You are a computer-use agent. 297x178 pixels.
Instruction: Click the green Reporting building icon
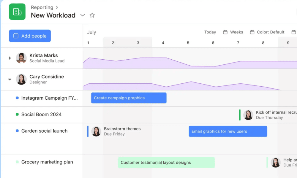(x=17, y=12)
